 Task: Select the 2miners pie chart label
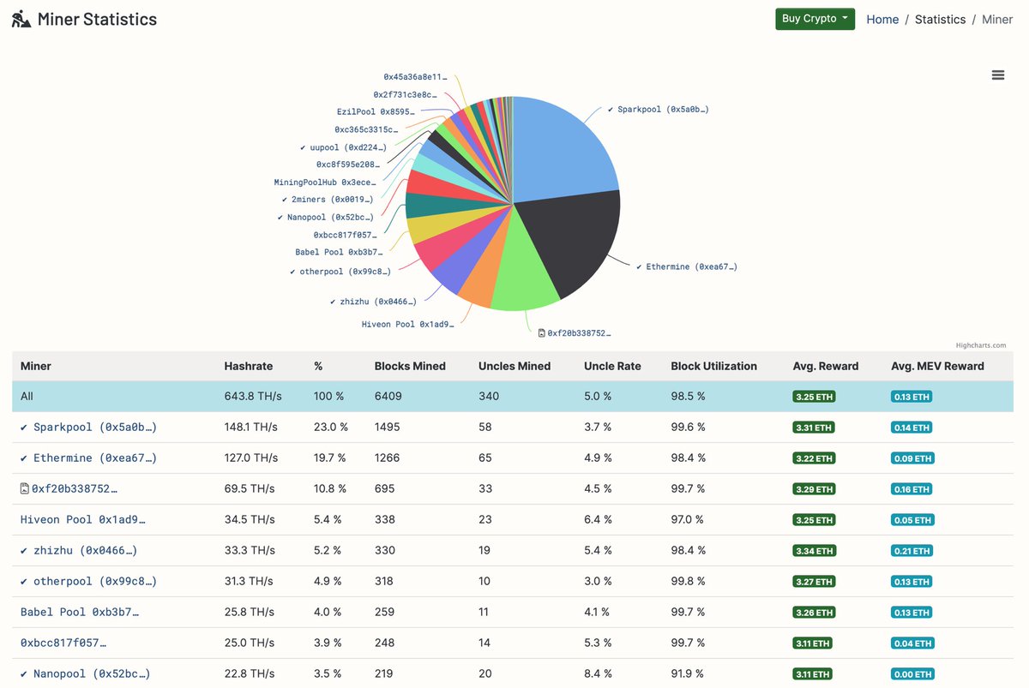point(328,199)
